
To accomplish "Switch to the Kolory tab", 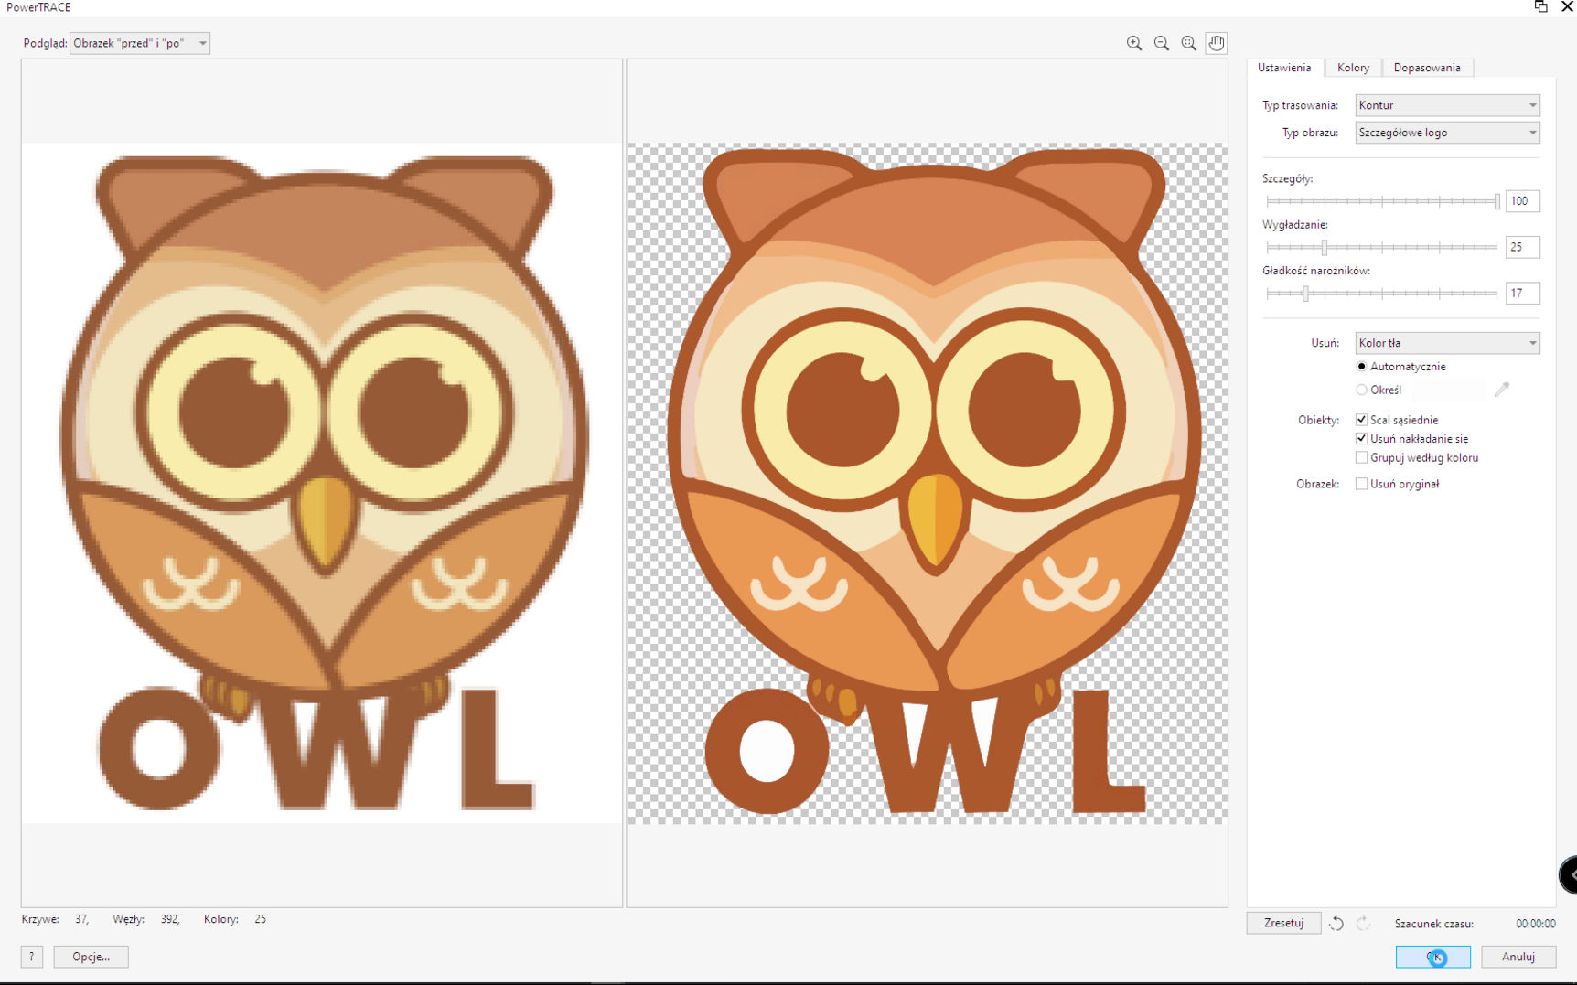I will point(1353,68).
